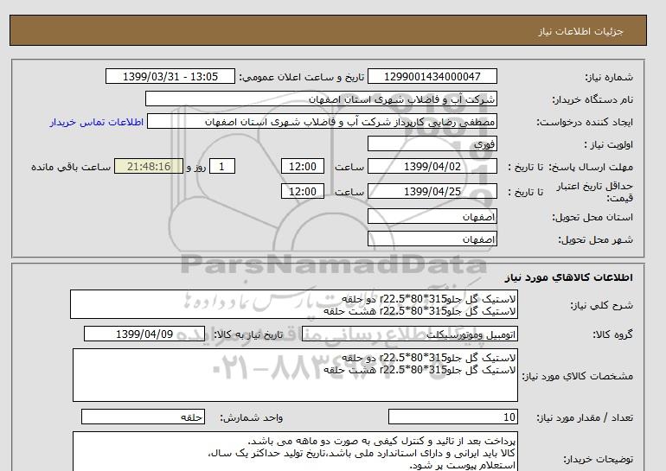Screen dimensions: 666x471
Task: Click the ایجاد کننده درخواست label
Action: coord(585,122)
